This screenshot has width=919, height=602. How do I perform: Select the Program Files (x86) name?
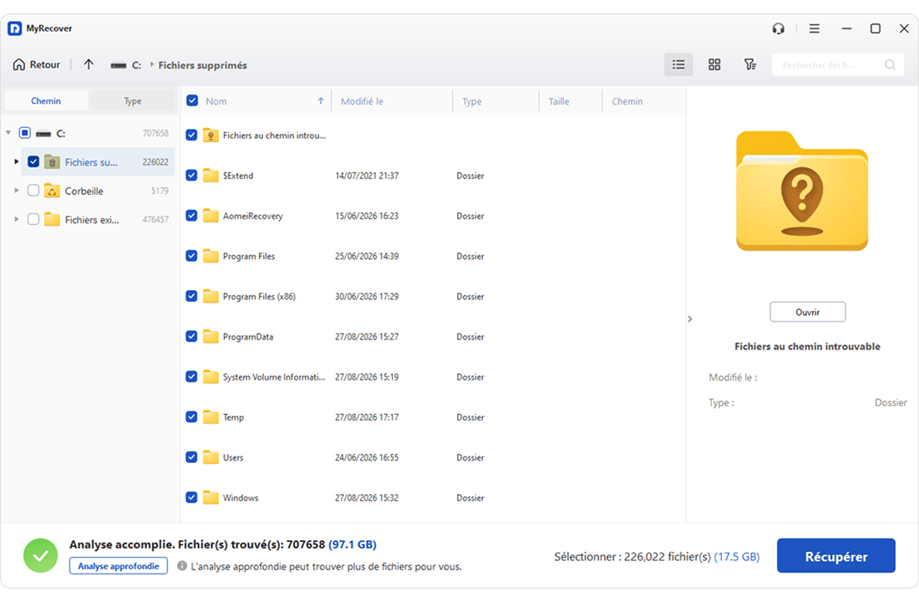259,296
